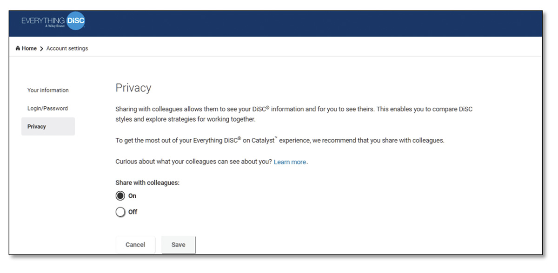Click the Privacy page heading

(133, 88)
